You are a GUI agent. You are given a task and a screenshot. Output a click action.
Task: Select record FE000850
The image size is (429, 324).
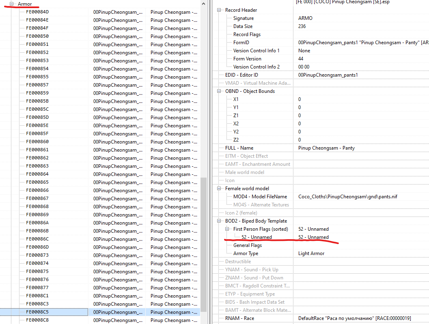point(37,36)
